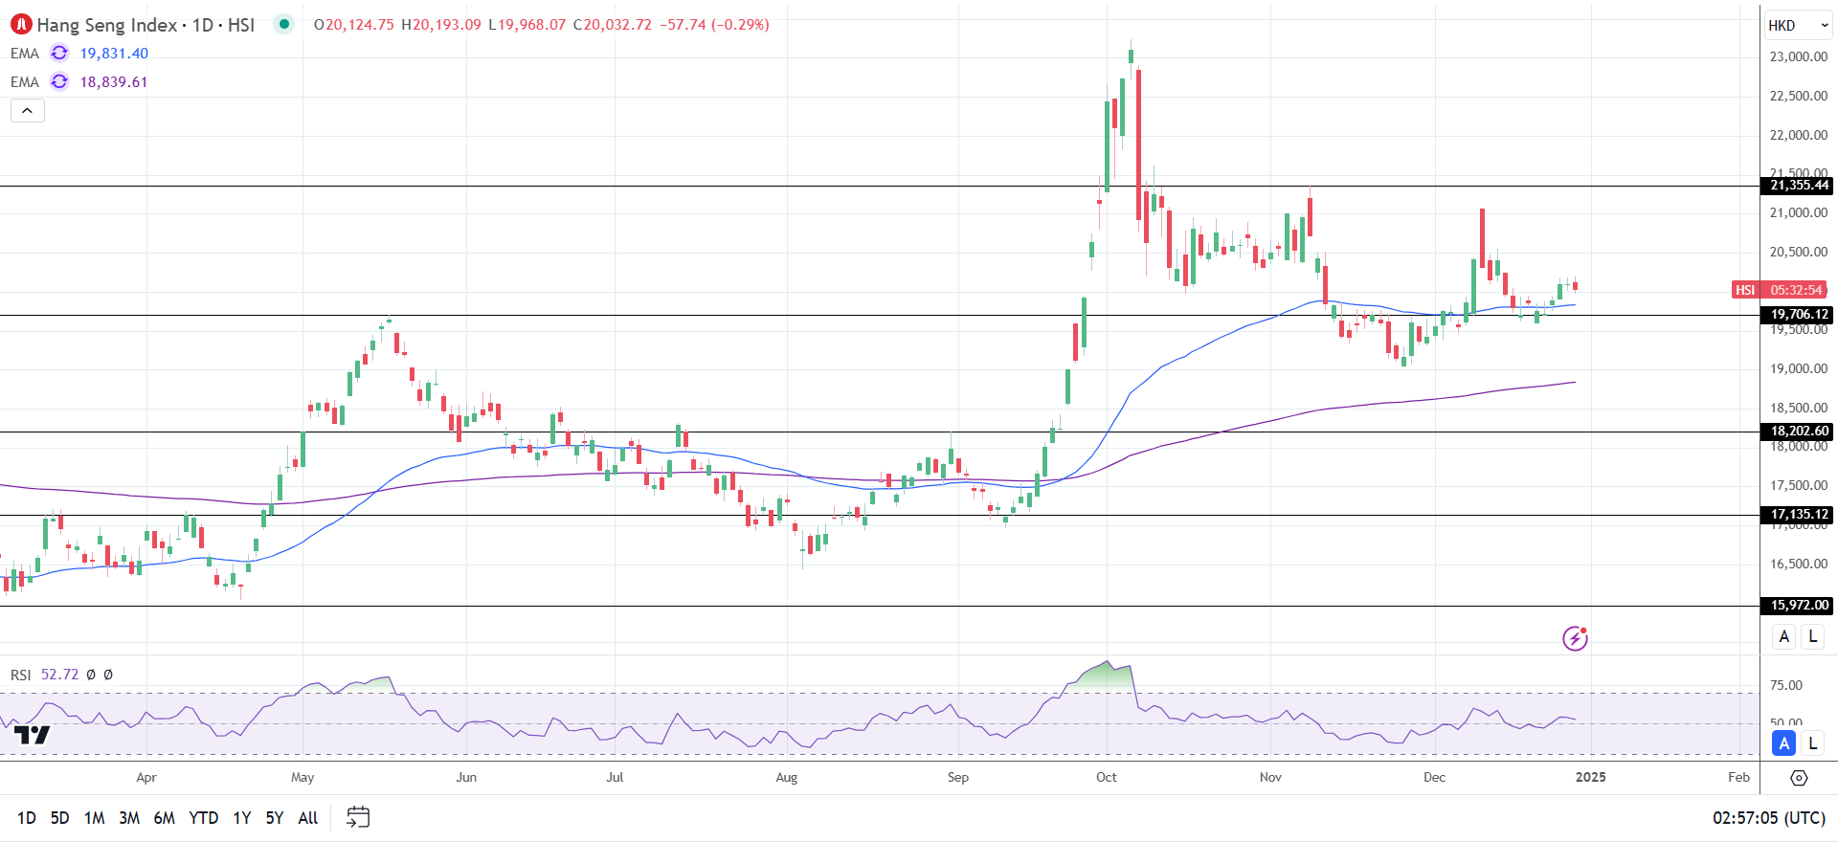Image resolution: width=1838 pixels, height=842 pixels.
Task: Open the Go to date calendar icon
Action: click(358, 817)
